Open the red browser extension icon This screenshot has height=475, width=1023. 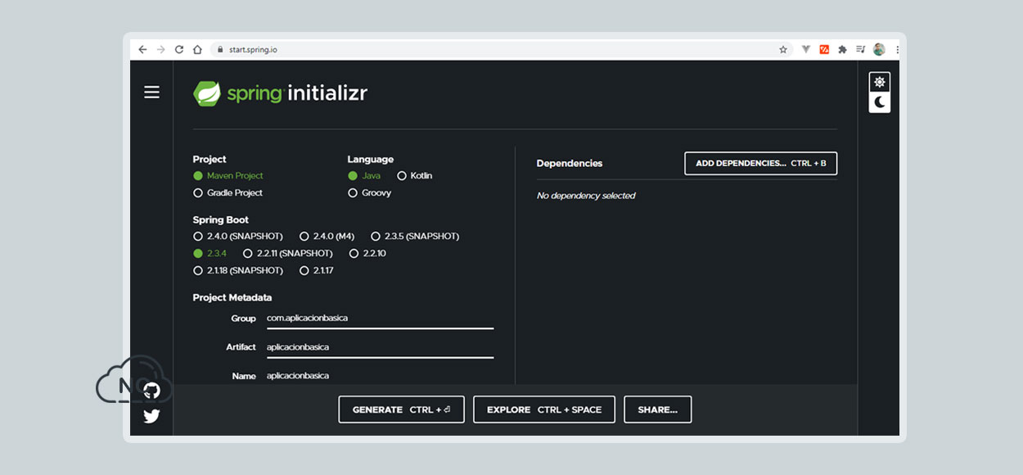[x=824, y=49]
